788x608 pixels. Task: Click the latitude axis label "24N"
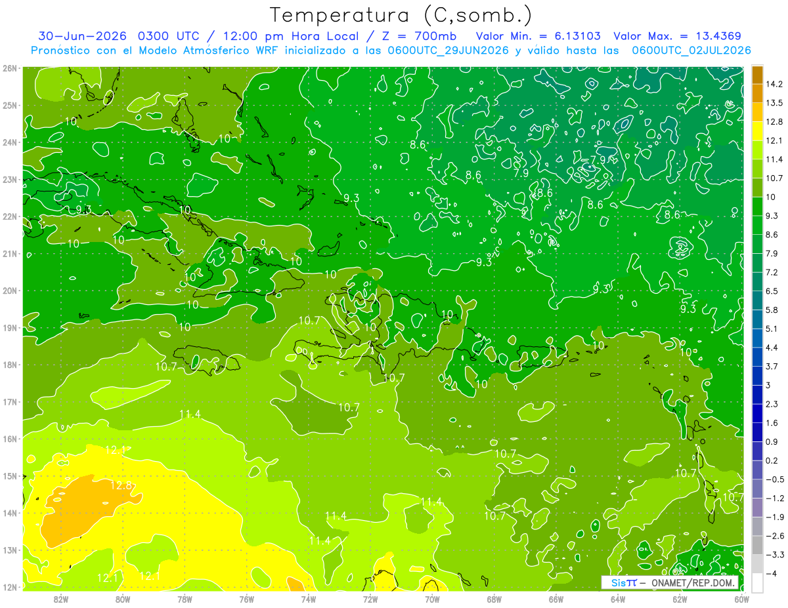[x=9, y=142]
